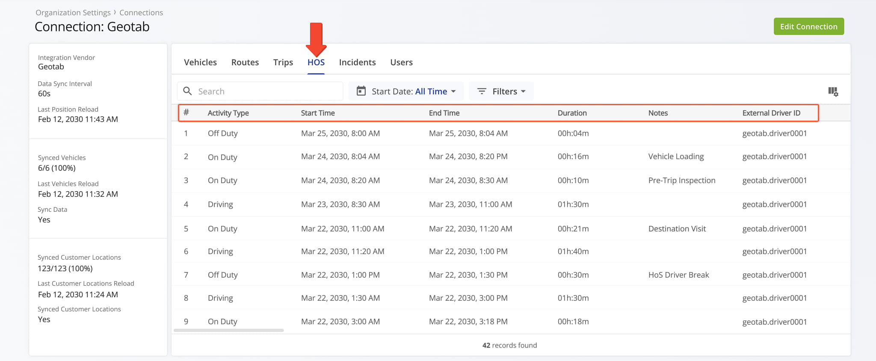Click Integration Vendor value 'Geotab'
This screenshot has width=876, height=361.
(51, 67)
